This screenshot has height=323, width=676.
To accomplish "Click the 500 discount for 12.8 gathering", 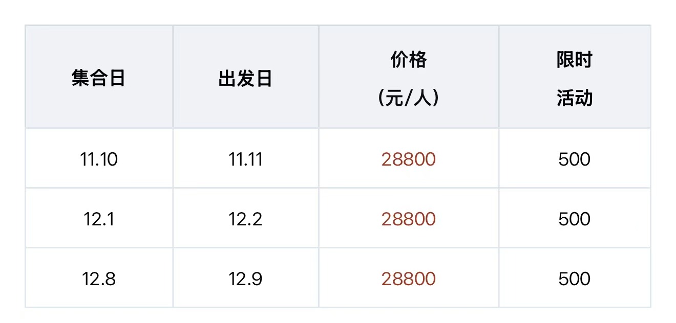I will coord(575,279).
